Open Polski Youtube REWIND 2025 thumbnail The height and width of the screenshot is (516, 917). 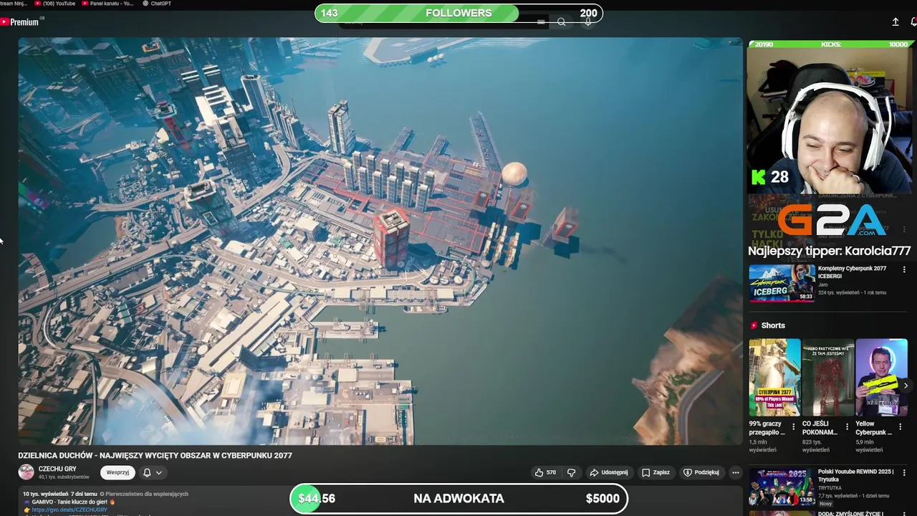pyautogui.click(x=782, y=487)
